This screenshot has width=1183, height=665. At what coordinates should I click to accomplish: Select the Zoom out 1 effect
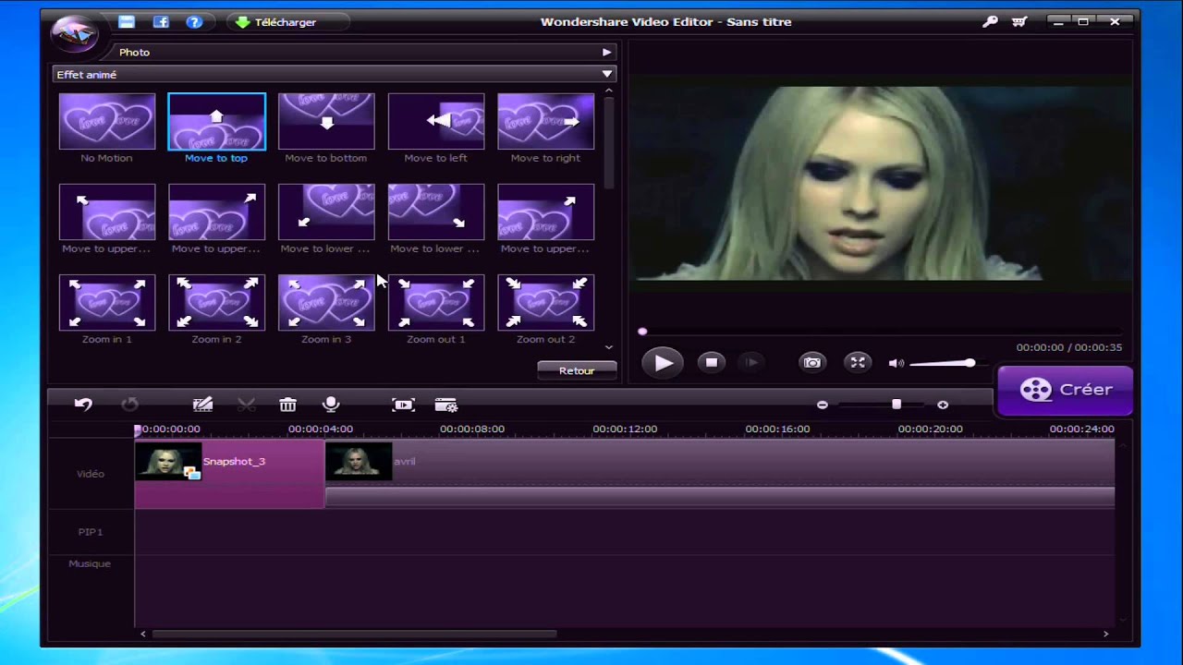tap(436, 302)
